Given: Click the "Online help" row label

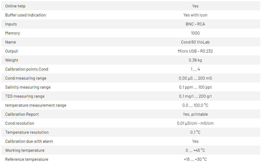Looking at the screenshot, I should [15, 6].
